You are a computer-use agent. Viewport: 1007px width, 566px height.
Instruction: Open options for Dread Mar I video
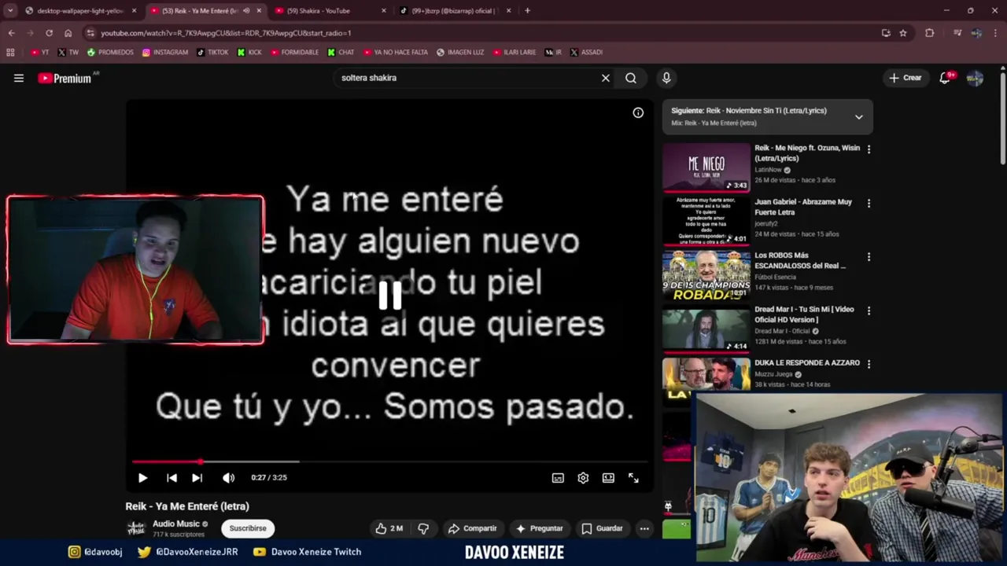tap(869, 311)
